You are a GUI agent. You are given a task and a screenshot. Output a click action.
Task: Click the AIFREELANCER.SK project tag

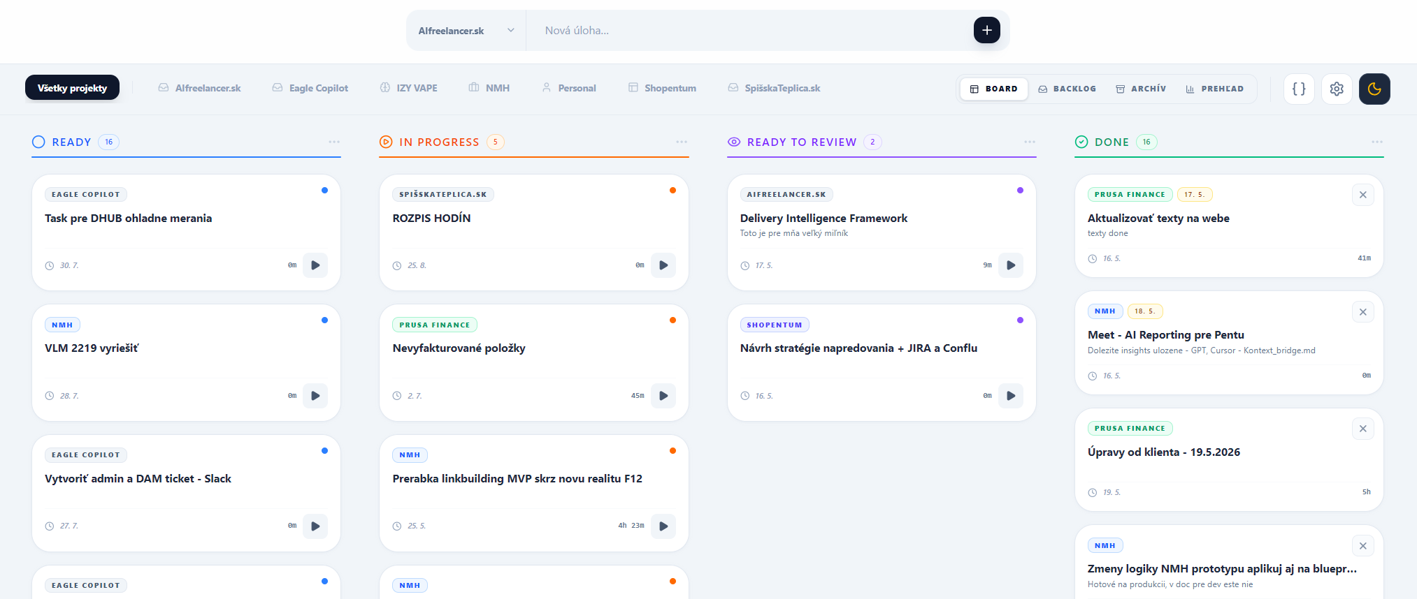[786, 195]
